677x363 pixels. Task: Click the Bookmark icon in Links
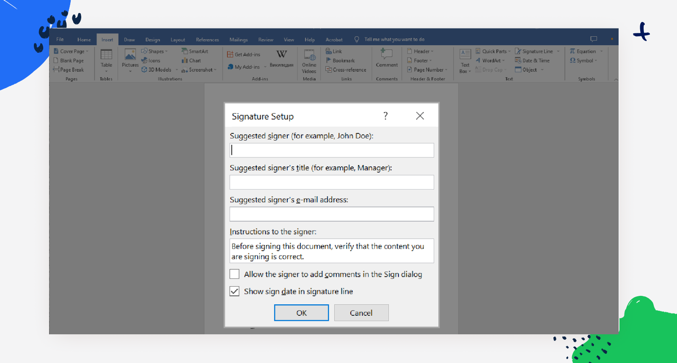(329, 61)
